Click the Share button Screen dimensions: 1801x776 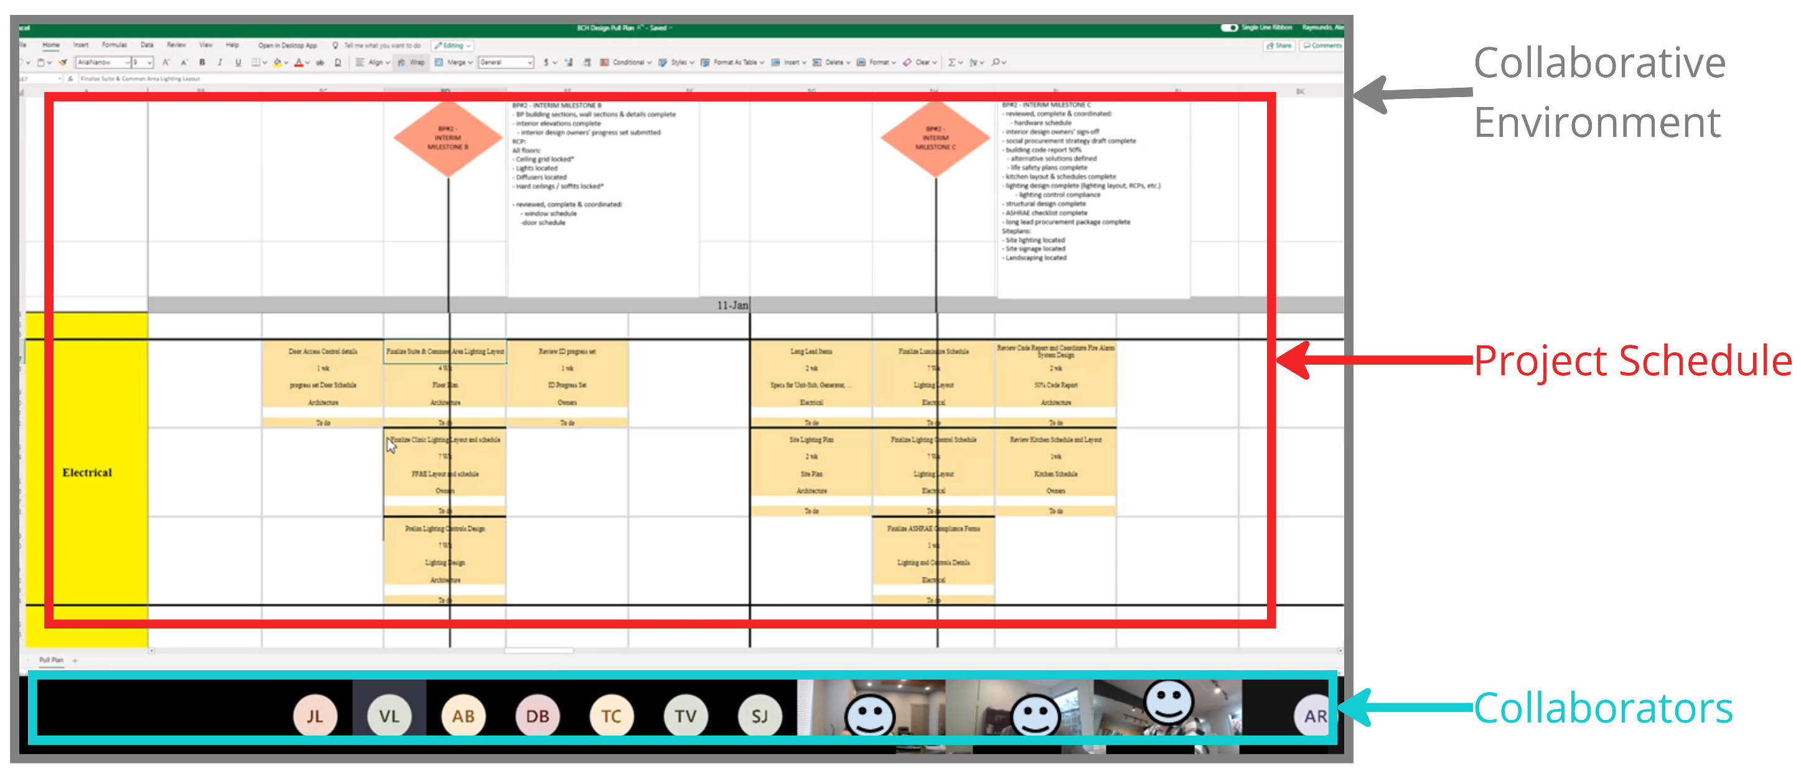(1279, 45)
